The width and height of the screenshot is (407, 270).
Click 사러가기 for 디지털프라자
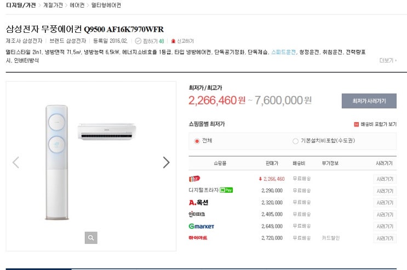[385, 191]
